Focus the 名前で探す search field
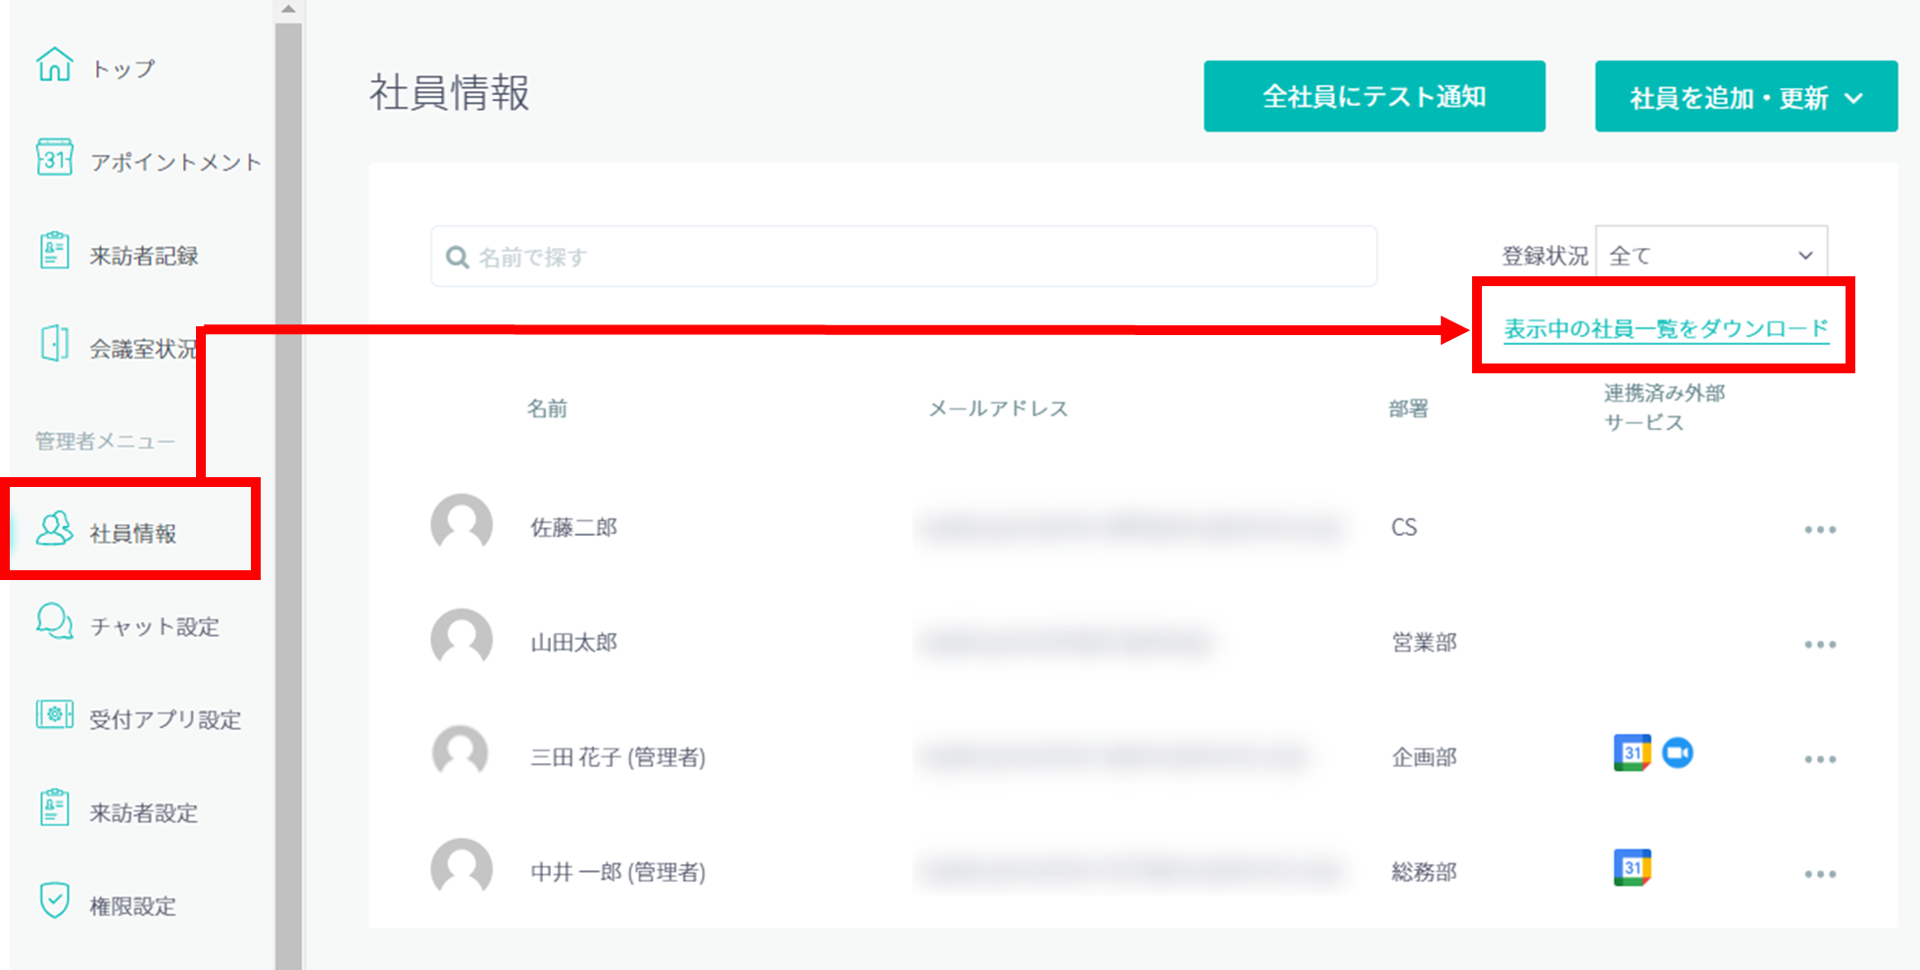Viewport: 1920px width, 970px height. click(904, 257)
